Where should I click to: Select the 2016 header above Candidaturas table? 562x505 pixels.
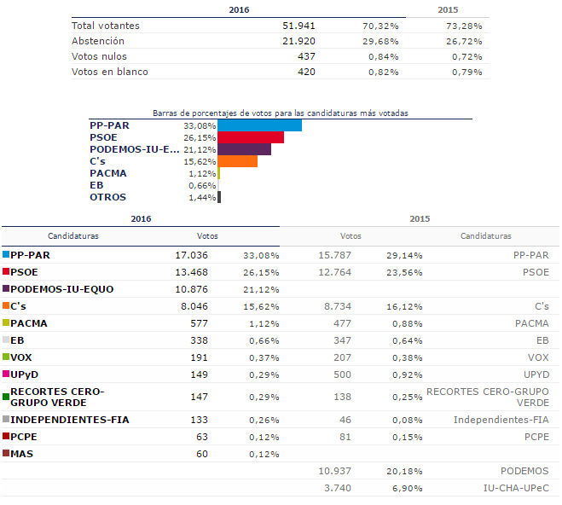pyautogui.click(x=141, y=219)
